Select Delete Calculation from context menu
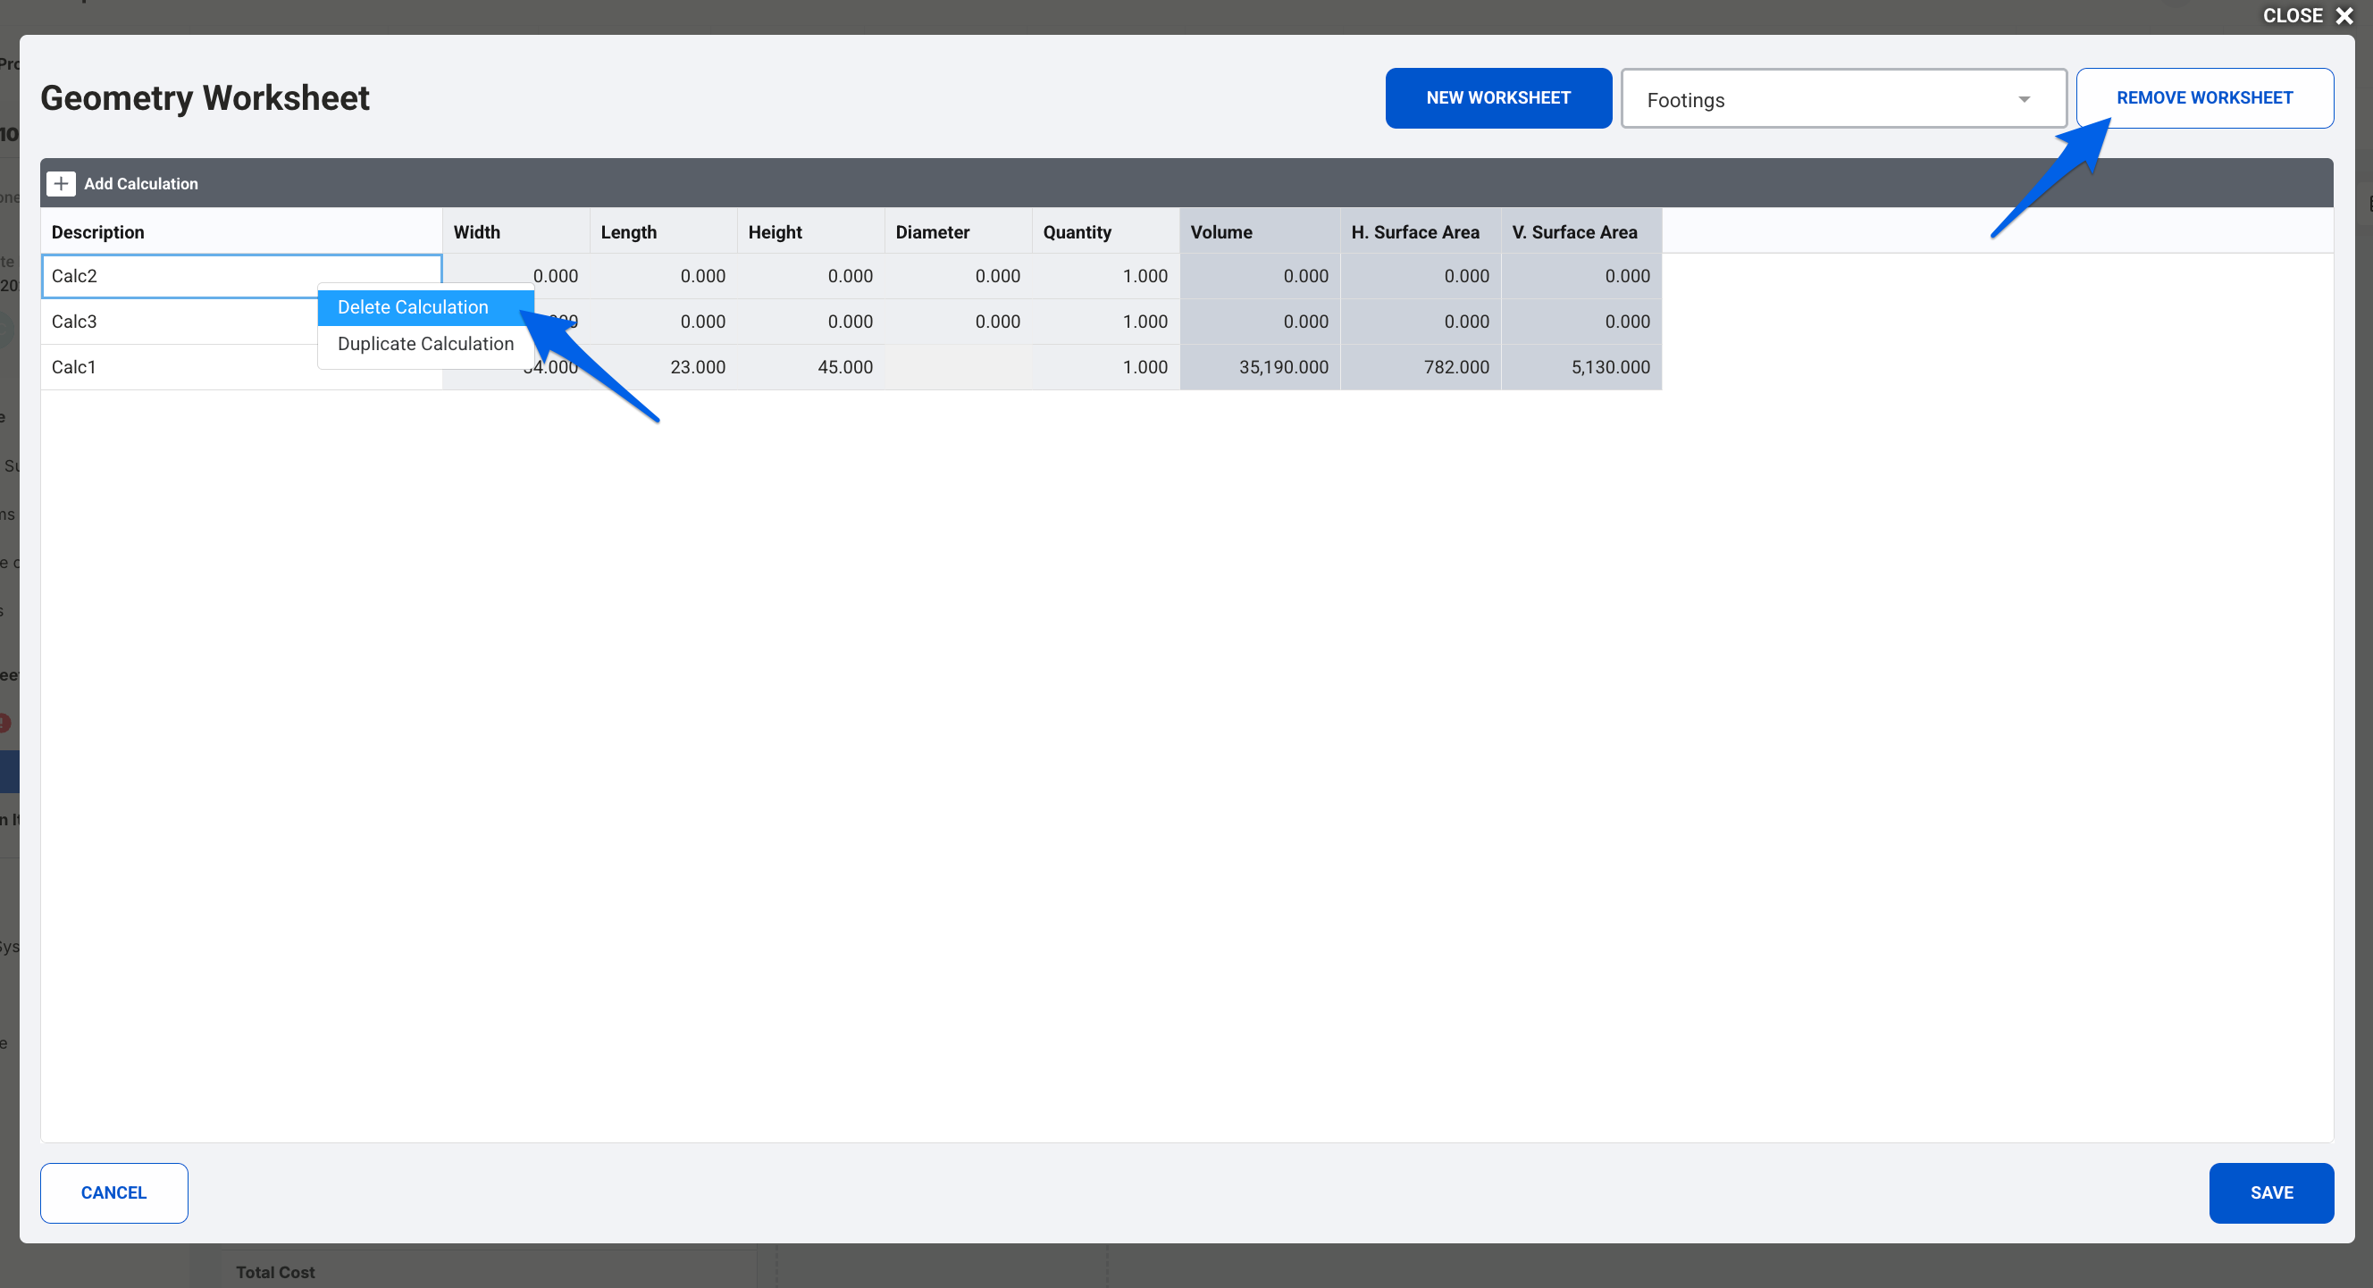 413,307
